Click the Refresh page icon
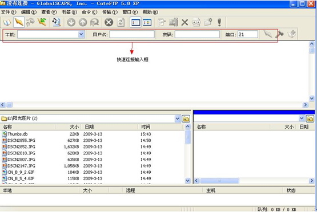The image size is (317, 212). coord(121,22)
